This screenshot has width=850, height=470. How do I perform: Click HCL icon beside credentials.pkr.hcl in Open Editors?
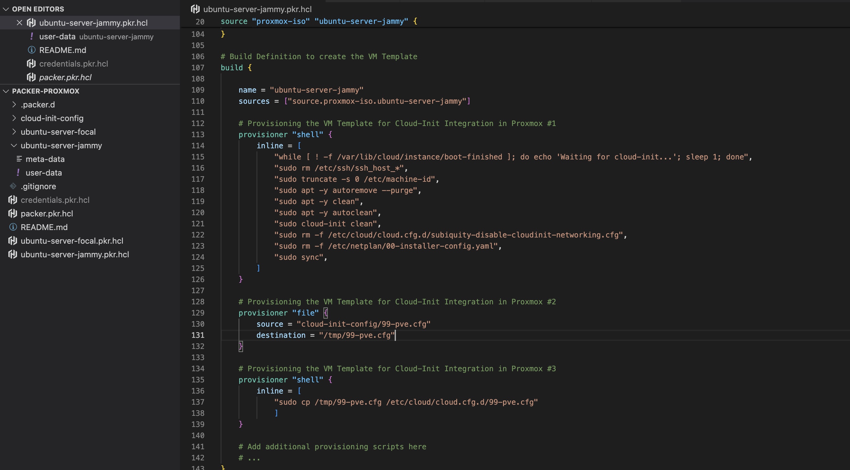coord(31,63)
